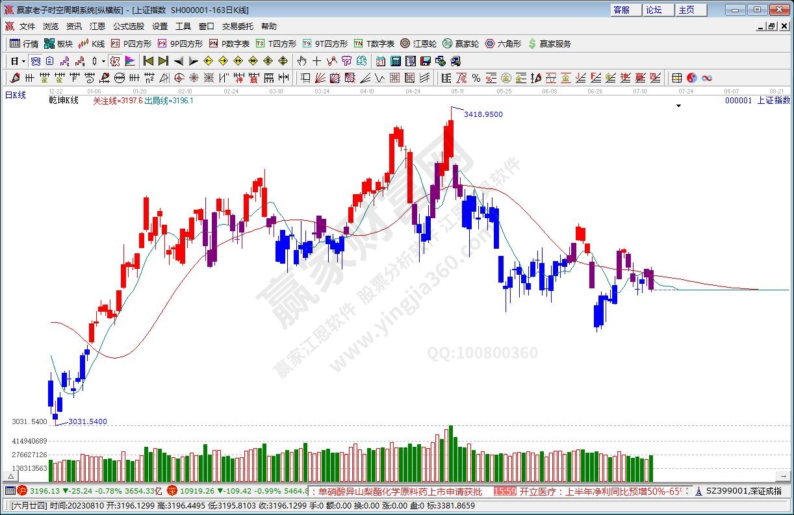Image resolution: width=794 pixels, height=515 pixels.
Task: Expand the 日 period dropdown arrow
Action: pyautogui.click(x=23, y=61)
